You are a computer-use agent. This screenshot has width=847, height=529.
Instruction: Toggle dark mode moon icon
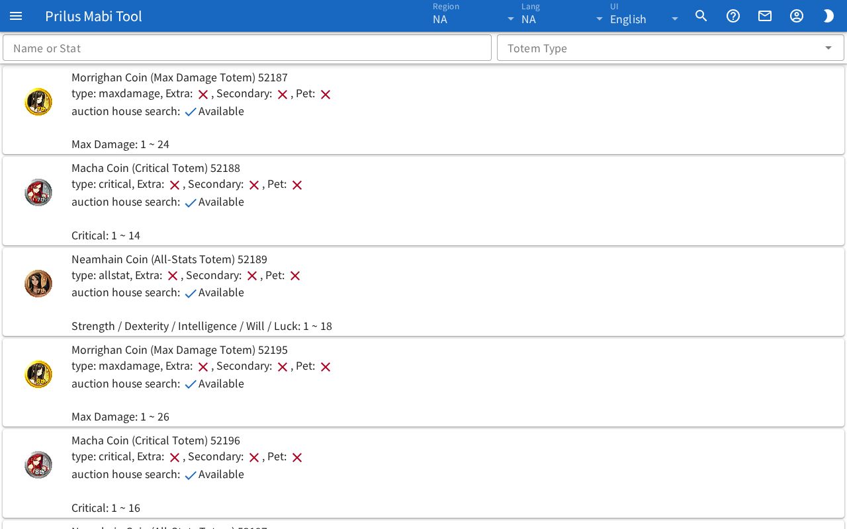828,16
